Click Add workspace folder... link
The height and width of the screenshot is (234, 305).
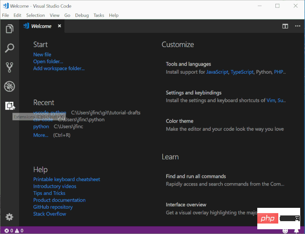(59, 68)
